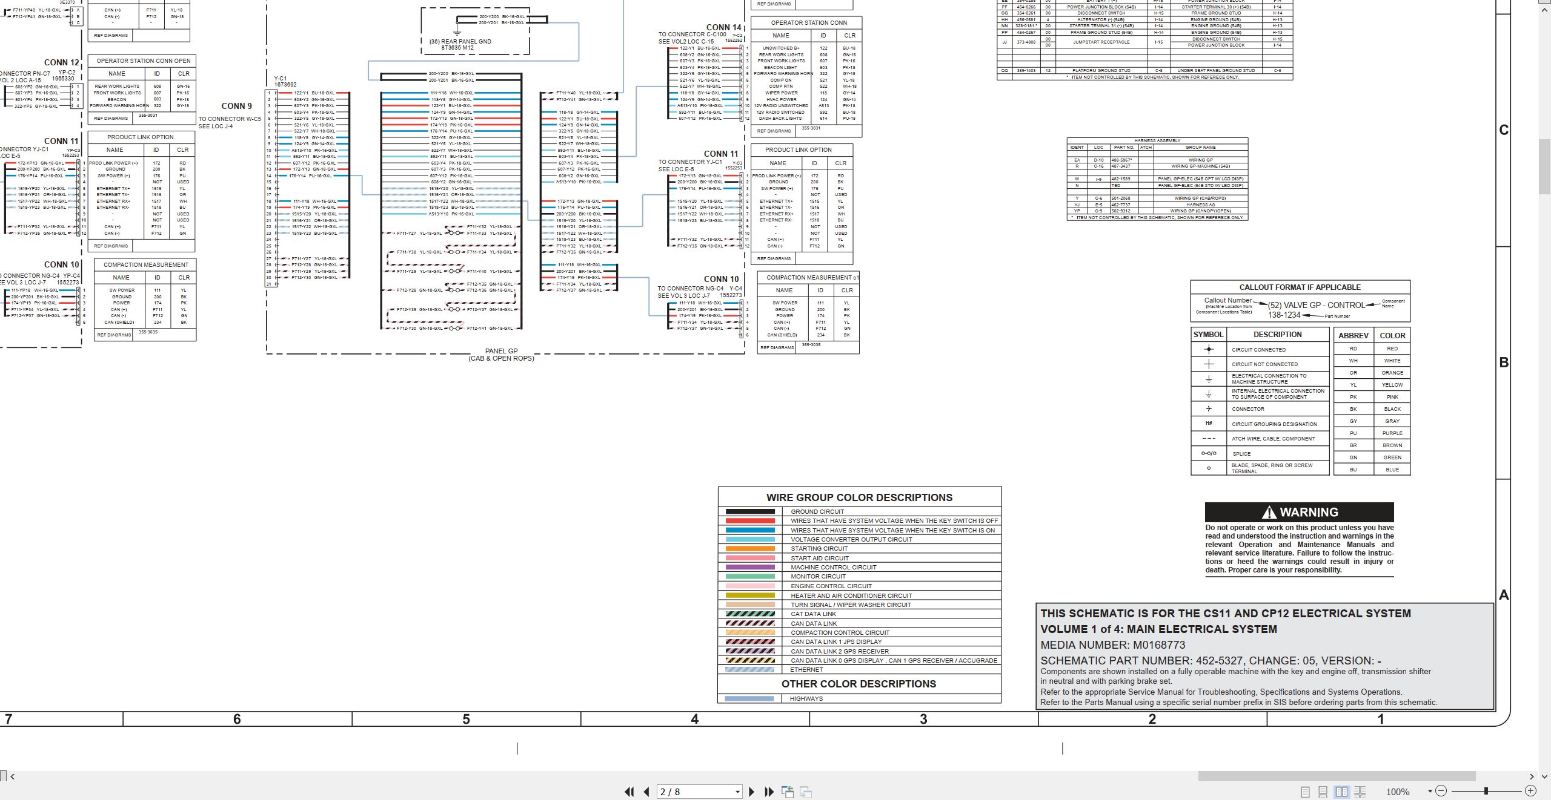This screenshot has width=1551, height=800.
Task: Click the WIRE GROUP COLOR DESCRIPTIONS heading
Action: click(x=859, y=497)
